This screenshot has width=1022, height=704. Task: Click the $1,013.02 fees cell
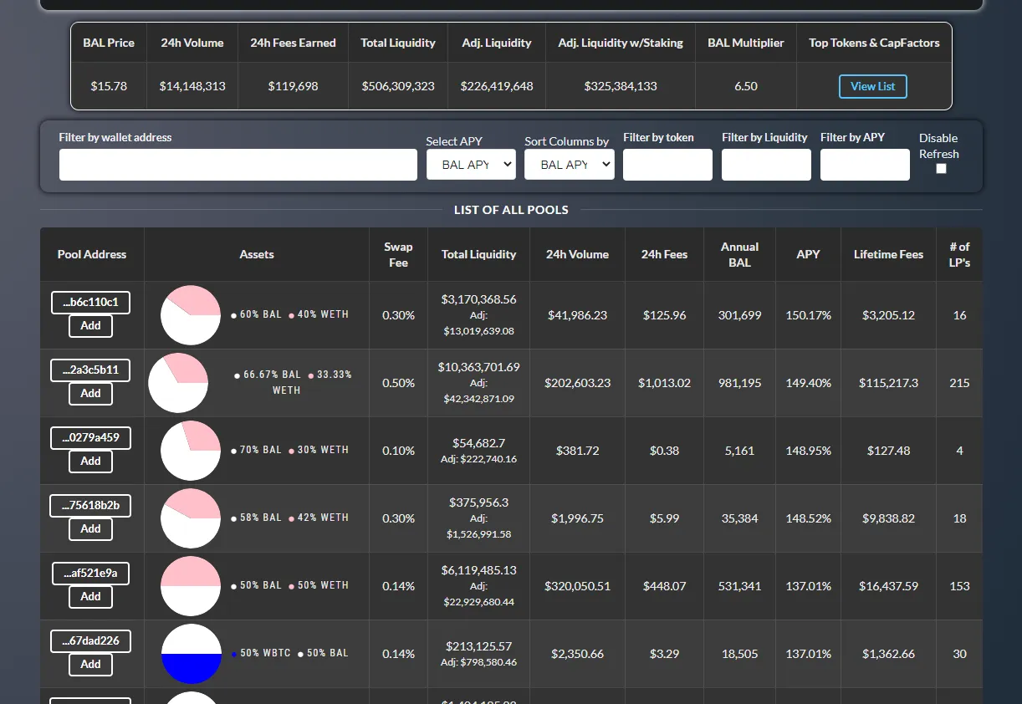pyautogui.click(x=664, y=383)
